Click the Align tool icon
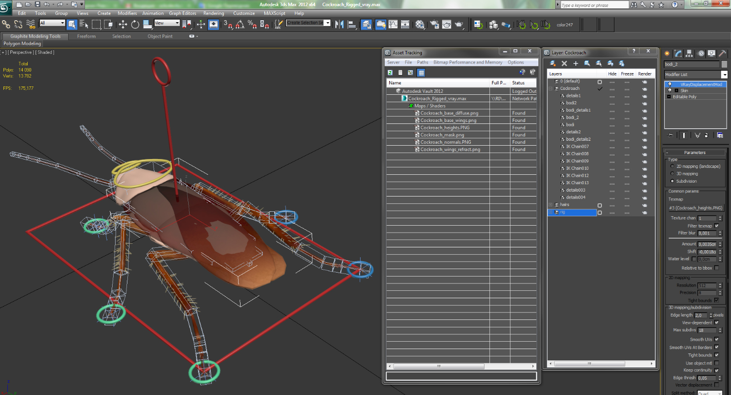The image size is (731, 395). click(352, 24)
